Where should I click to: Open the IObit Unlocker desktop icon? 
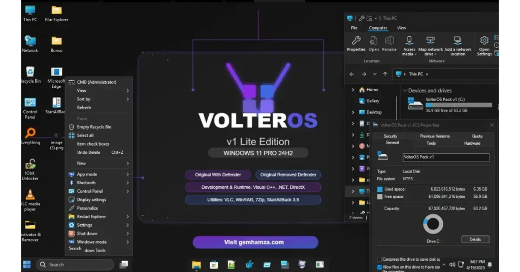(x=30, y=169)
